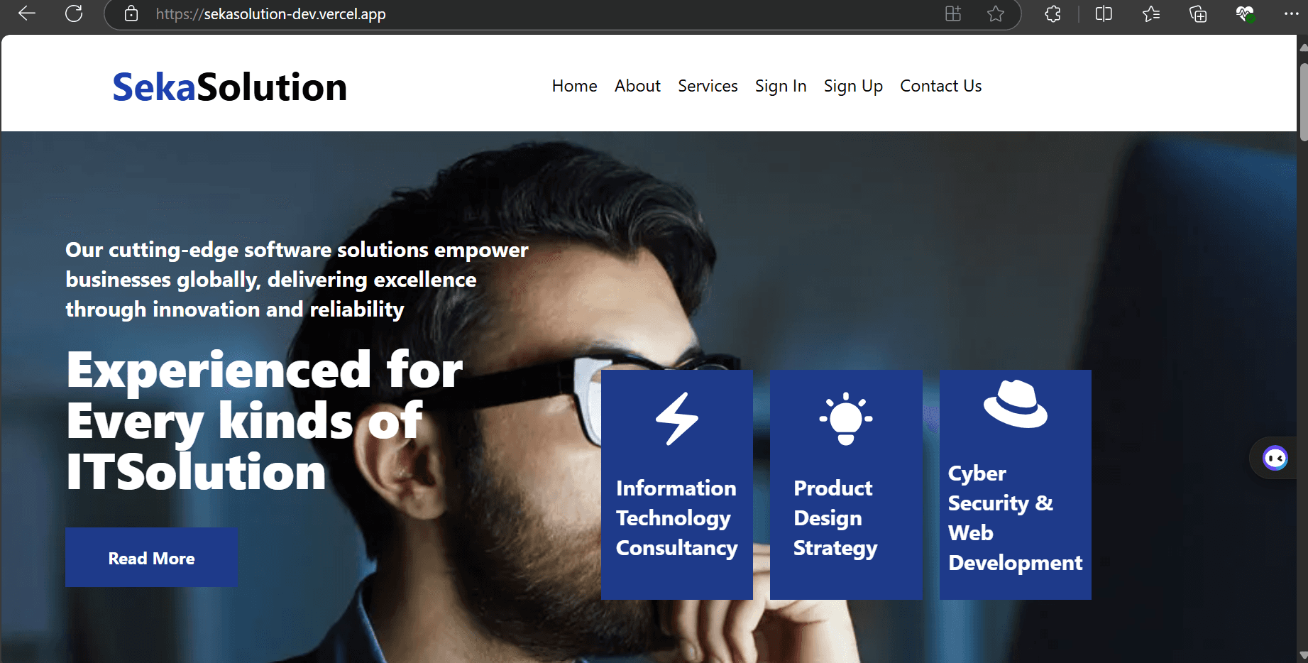Open the browser Extensions puzzle icon
The image size is (1308, 663).
[x=1053, y=13]
